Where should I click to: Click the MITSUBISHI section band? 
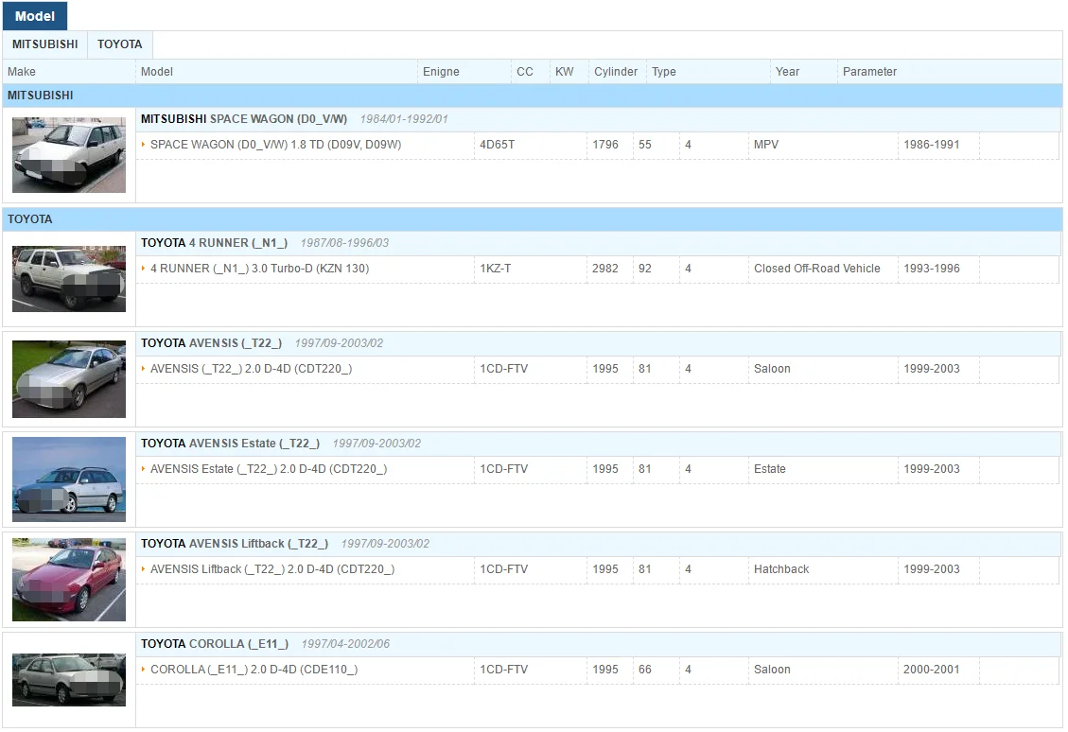532,96
